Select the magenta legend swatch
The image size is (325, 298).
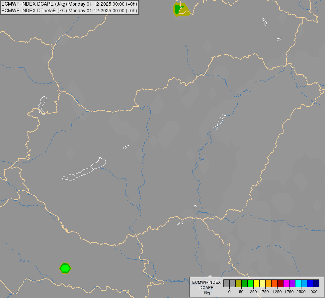[286, 283]
